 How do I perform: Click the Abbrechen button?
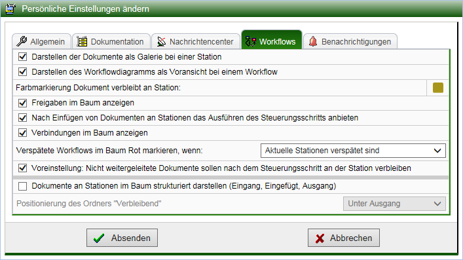pyautogui.click(x=344, y=238)
